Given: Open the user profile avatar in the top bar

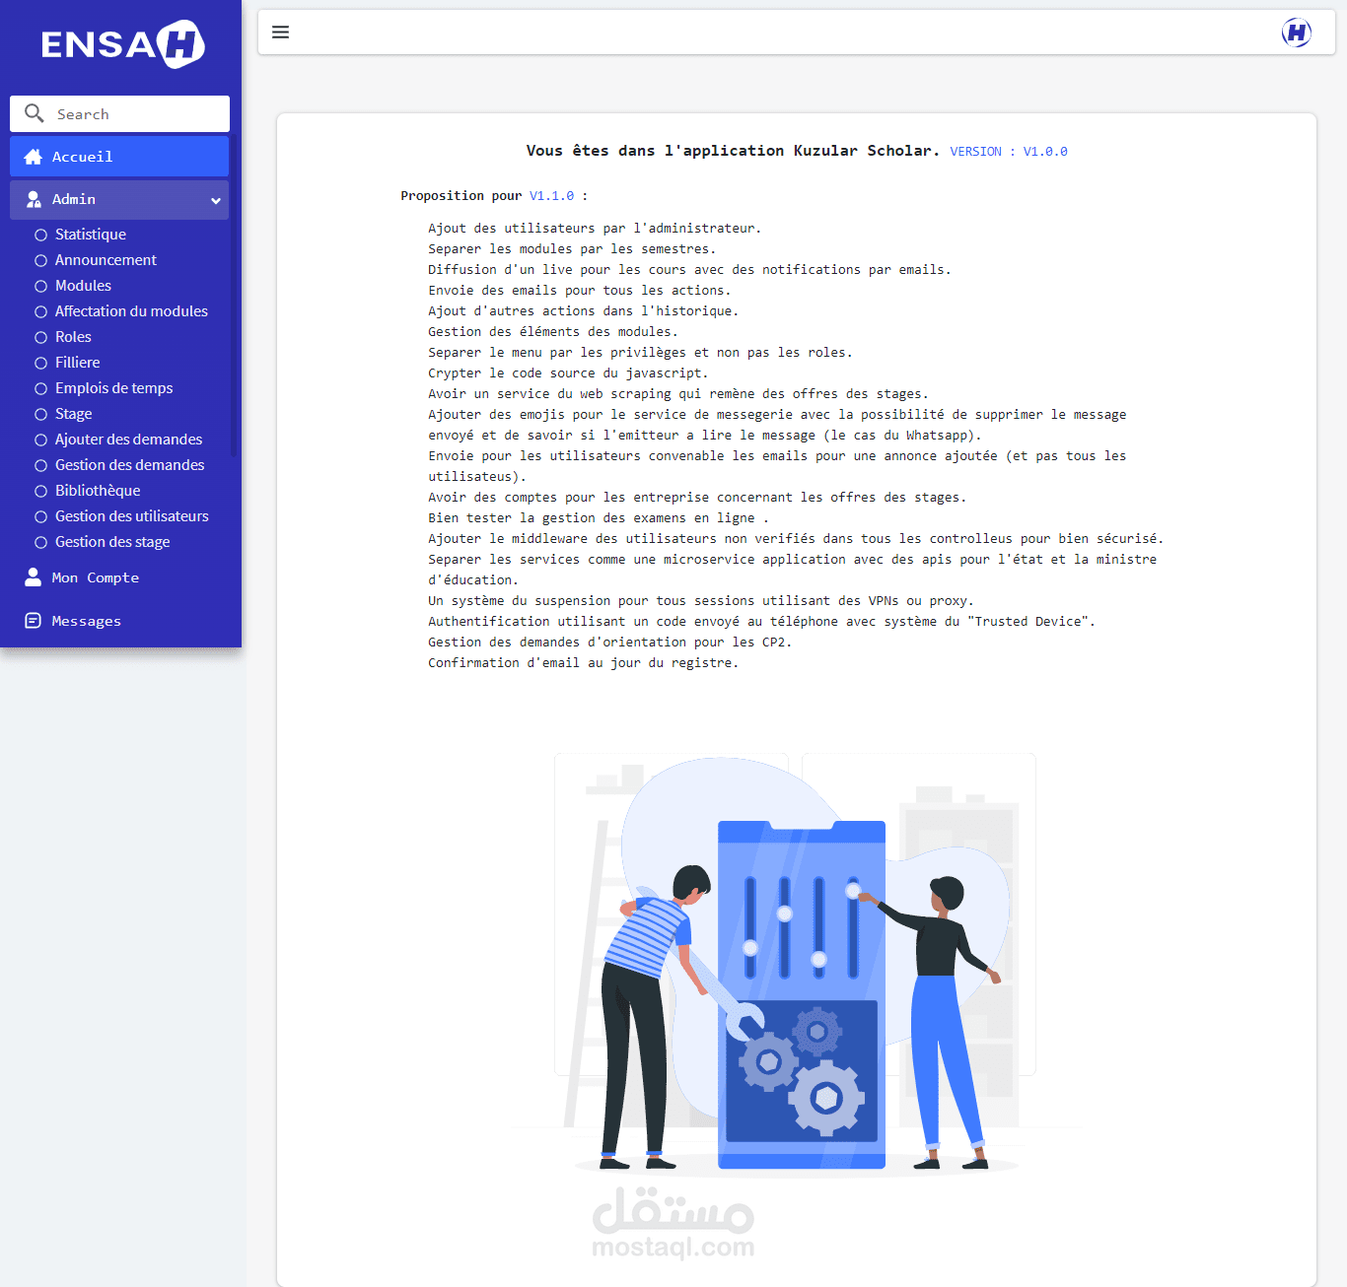Looking at the screenshot, I should [1297, 33].
